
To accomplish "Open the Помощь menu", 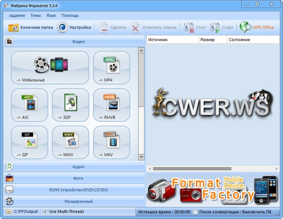I will pos(70,16).
